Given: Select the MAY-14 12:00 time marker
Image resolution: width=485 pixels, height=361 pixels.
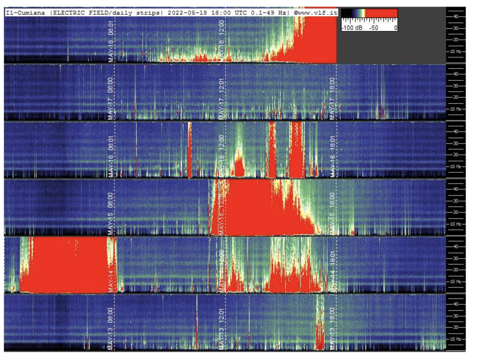Looking at the screenshot, I should tap(221, 271).
